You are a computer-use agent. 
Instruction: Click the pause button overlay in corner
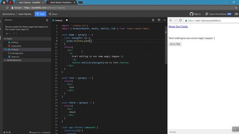[x=235, y=129]
